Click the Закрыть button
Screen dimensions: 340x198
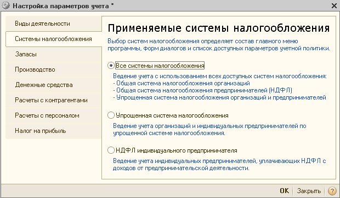click(309, 191)
